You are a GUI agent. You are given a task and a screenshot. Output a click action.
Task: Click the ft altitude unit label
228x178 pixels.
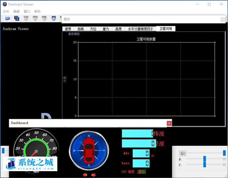(x=153, y=156)
